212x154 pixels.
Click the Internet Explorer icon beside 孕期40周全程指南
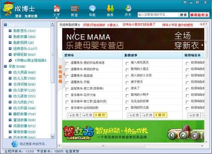coord(10,61)
